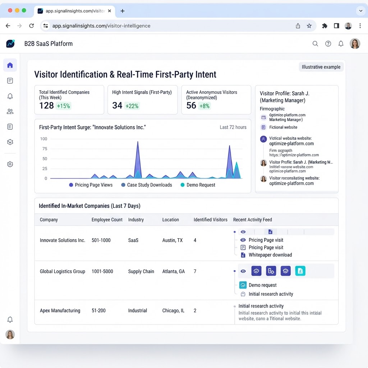Image resolution: width=368 pixels, height=368 pixels.
Task: Open Total Identified Companies card
Action: (69, 100)
